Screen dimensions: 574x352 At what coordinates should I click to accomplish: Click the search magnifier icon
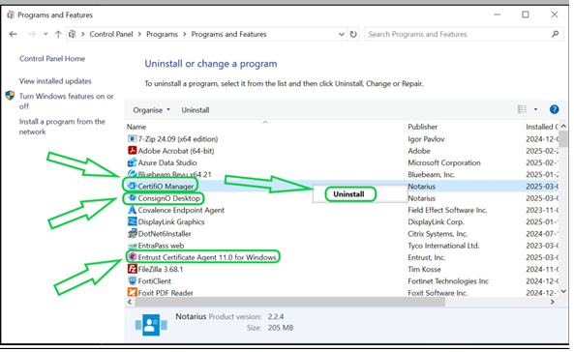click(x=555, y=34)
